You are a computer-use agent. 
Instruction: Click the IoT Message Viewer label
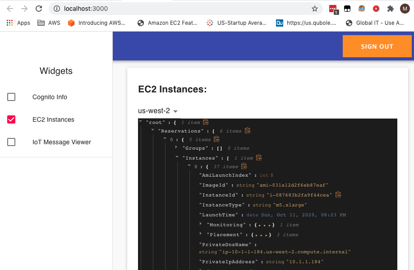61,142
